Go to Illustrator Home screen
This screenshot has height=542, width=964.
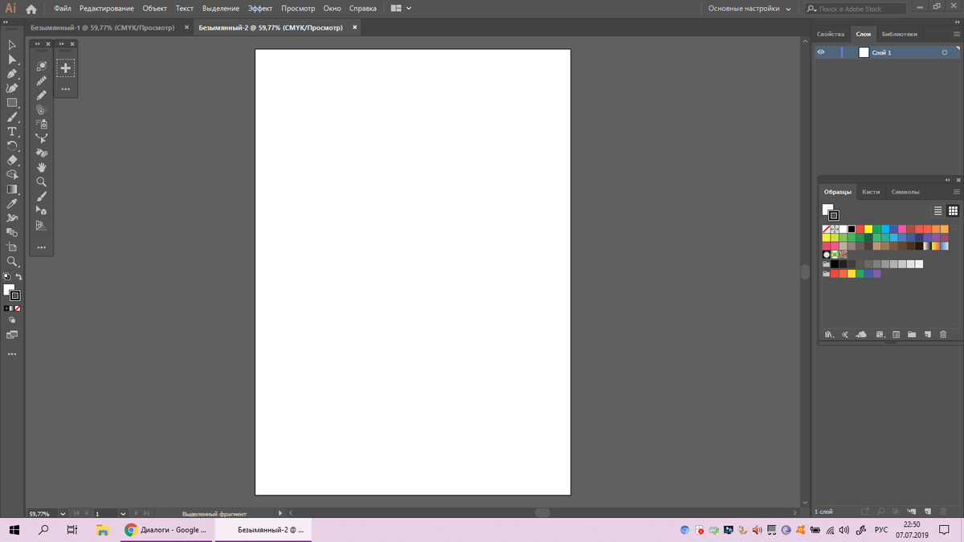coord(31,9)
